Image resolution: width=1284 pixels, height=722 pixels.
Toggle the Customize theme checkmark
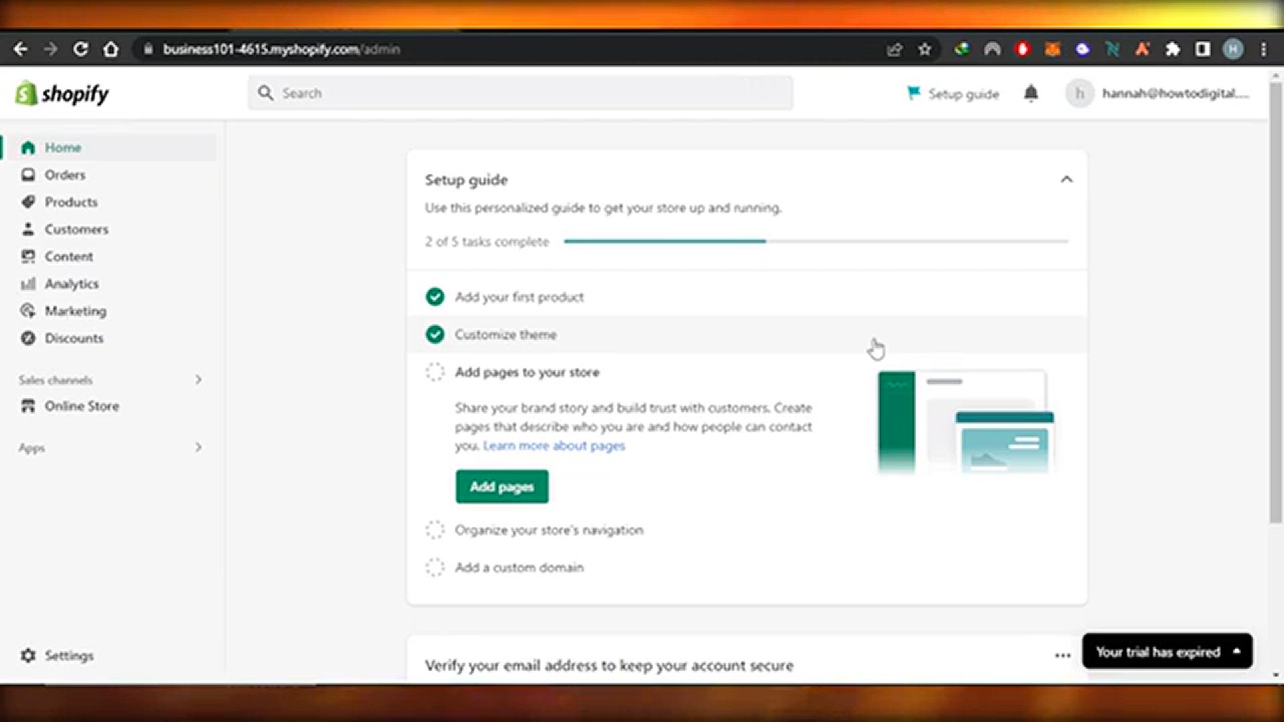pyautogui.click(x=435, y=334)
